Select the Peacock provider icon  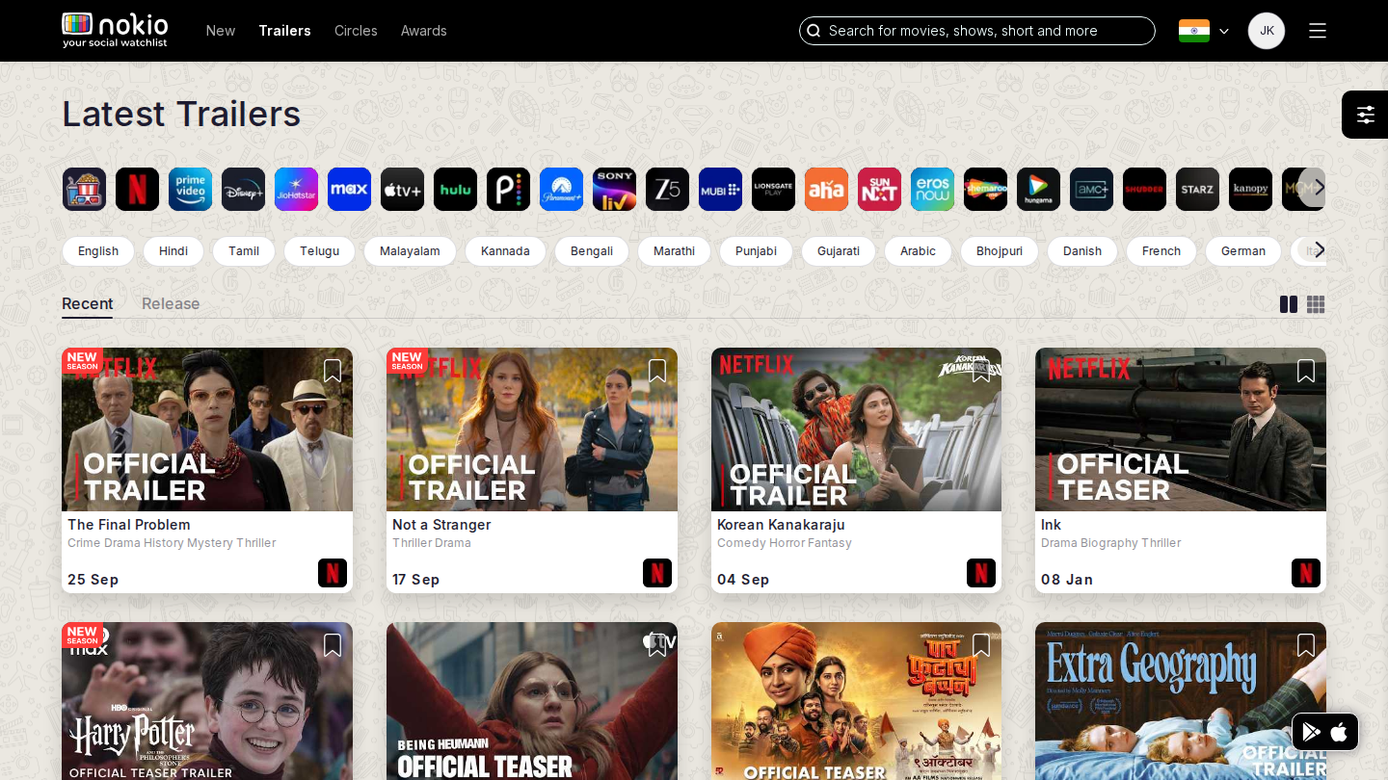[508, 189]
